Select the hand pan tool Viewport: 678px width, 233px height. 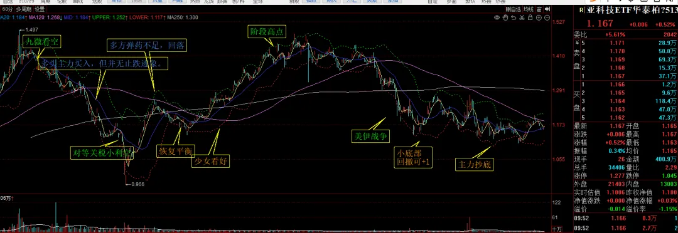click(x=505, y=18)
